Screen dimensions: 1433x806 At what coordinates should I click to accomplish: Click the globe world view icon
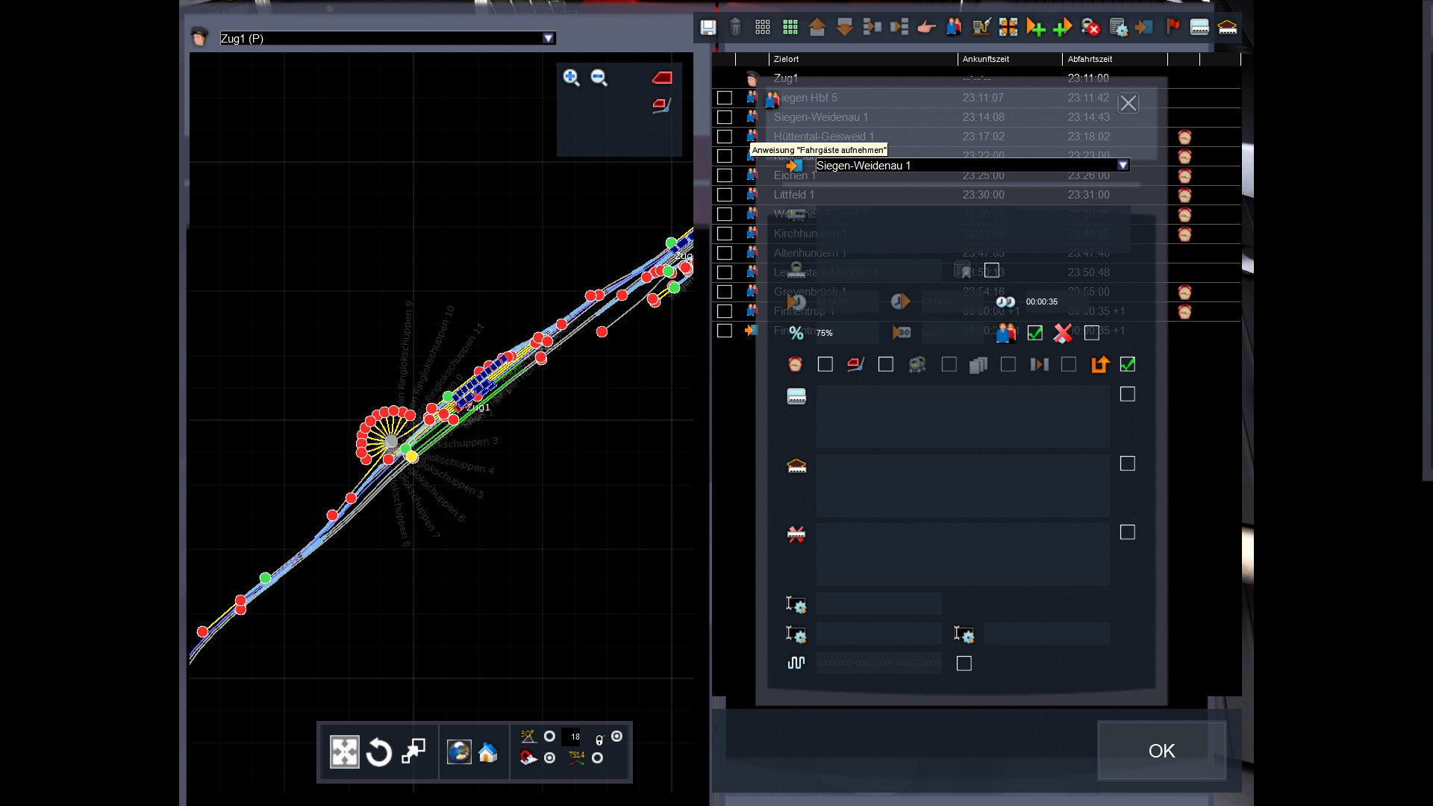coord(459,752)
